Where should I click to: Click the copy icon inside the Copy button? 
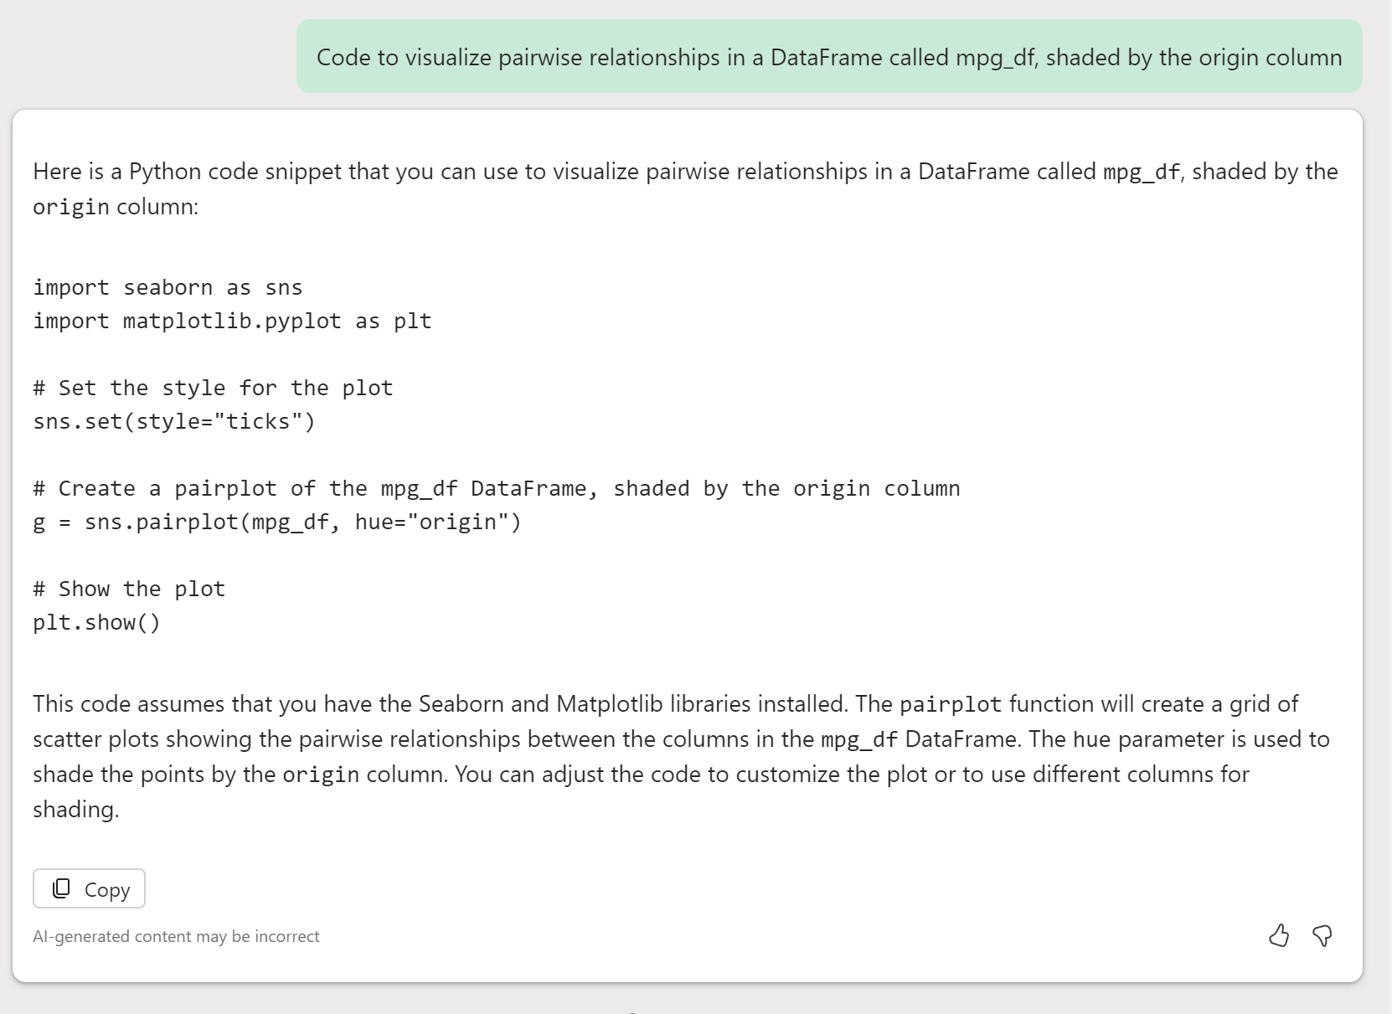click(60, 888)
